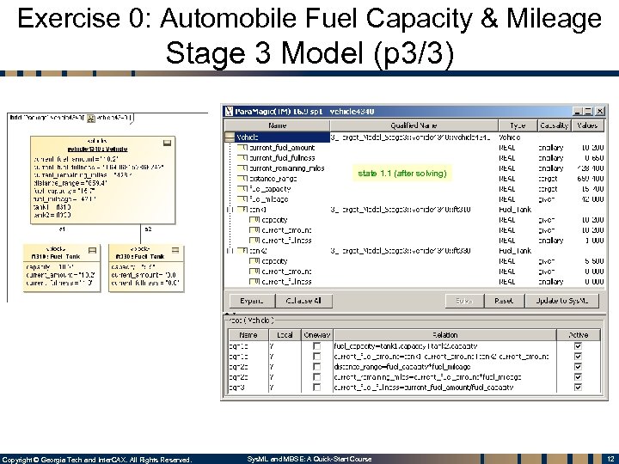Screen dimensions: 619x464
Task: Click the Reset button
Action: coord(504,301)
